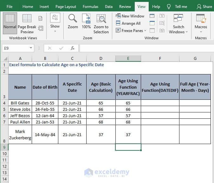
Task: Select row 4 header
Action: [4, 103]
